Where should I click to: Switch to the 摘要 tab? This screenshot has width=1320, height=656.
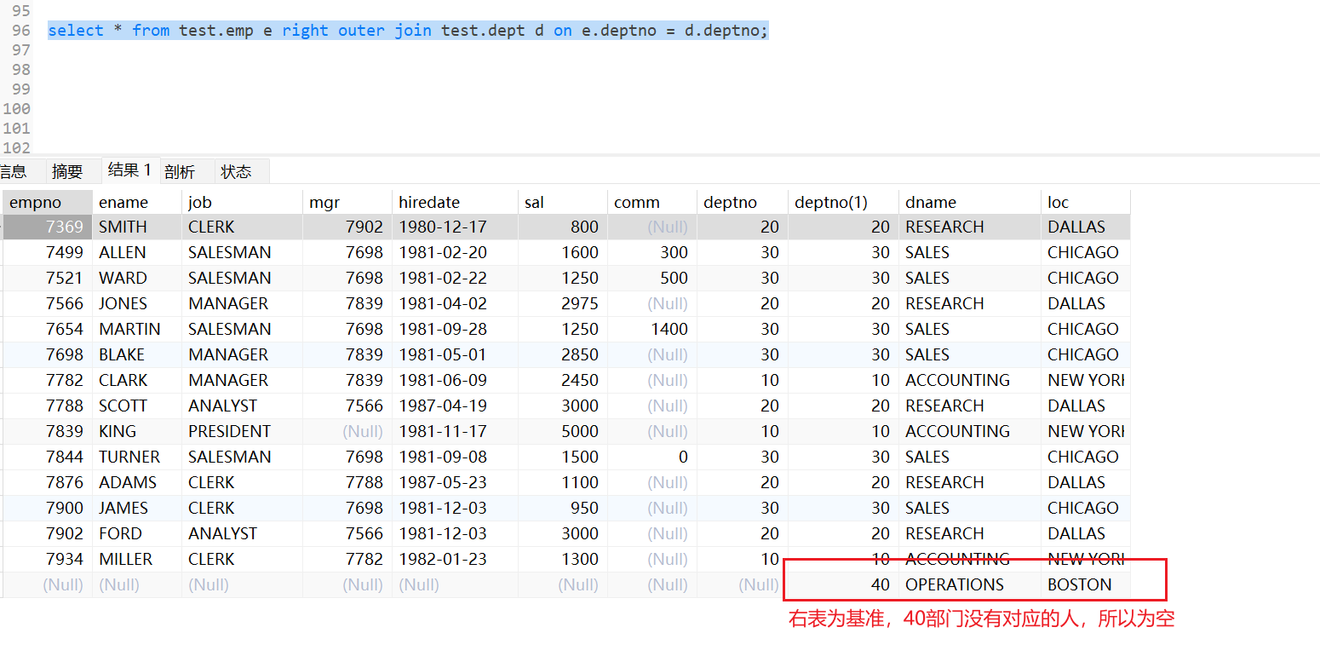point(67,171)
